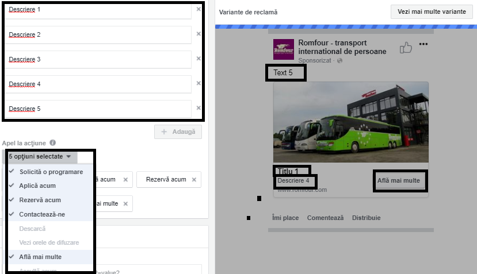Click the bus image in ad preview
Image resolution: width=477 pixels, height=274 pixels.
pyautogui.click(x=350, y=123)
